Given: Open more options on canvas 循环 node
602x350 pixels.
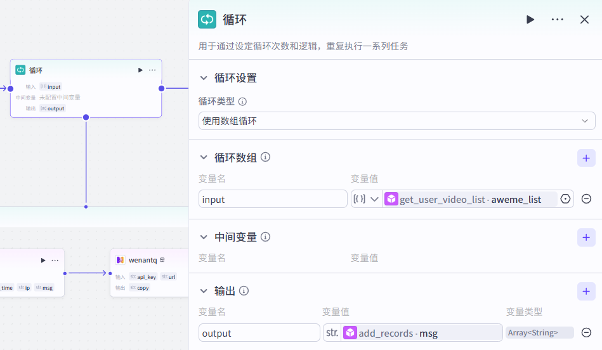Looking at the screenshot, I should point(152,70).
